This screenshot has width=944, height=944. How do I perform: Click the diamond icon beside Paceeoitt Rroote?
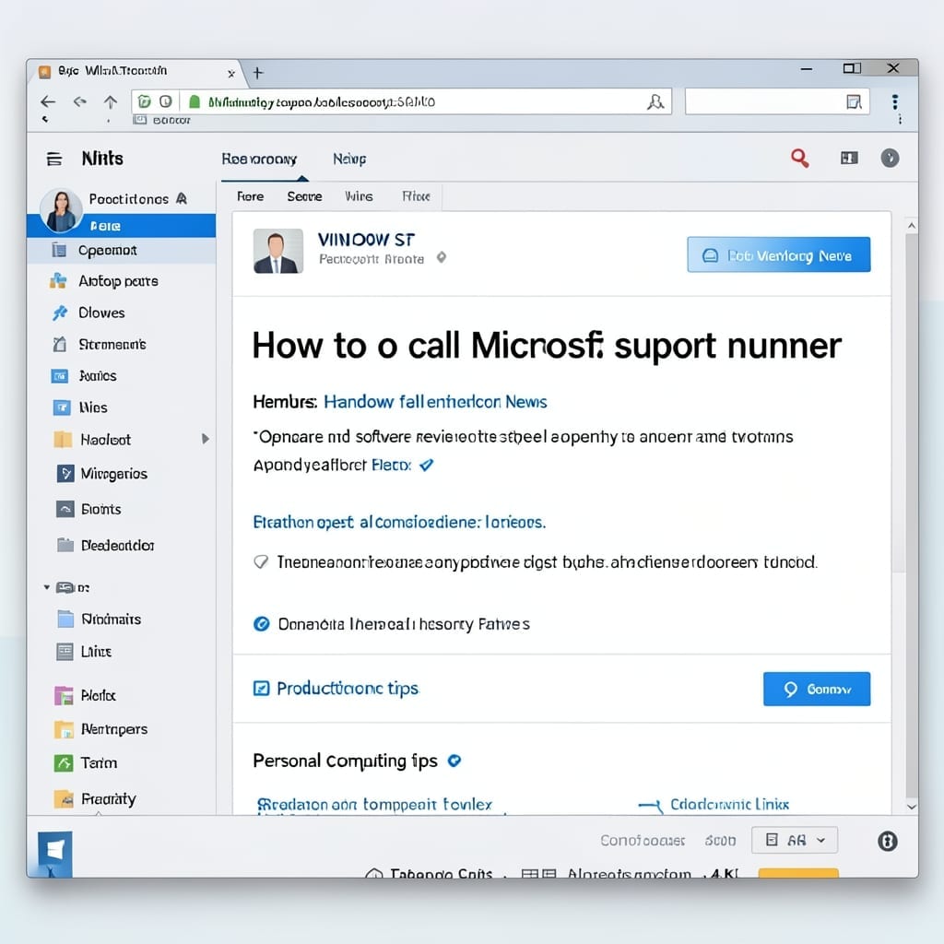coord(442,258)
